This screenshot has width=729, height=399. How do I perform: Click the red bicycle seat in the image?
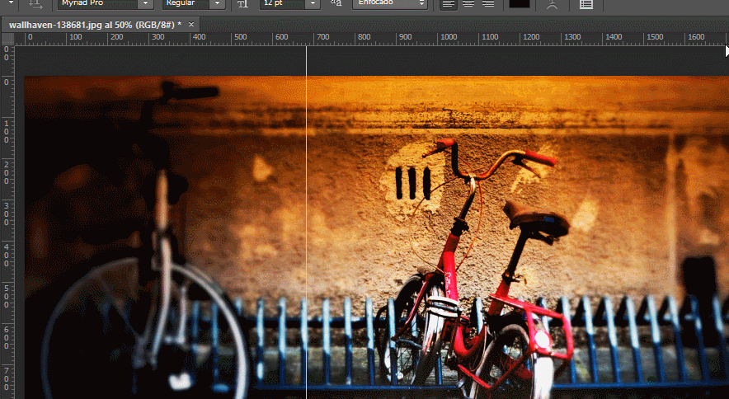pos(536,218)
